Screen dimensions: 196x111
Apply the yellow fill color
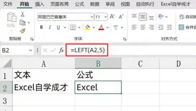pyautogui.click(x=88, y=27)
